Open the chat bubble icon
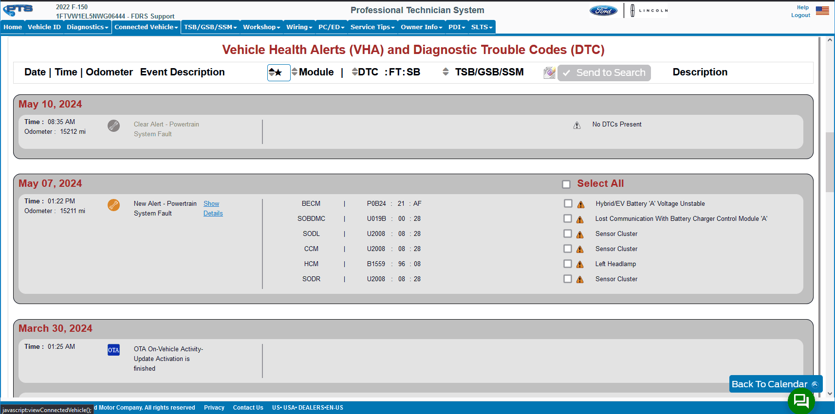Image resolution: width=835 pixels, height=414 pixels. [x=801, y=401]
